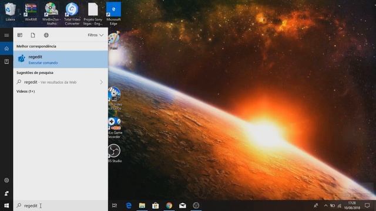This screenshot has width=376, height=211.
Task: Open Task View on the taskbar
Action: pyautogui.click(x=115, y=206)
